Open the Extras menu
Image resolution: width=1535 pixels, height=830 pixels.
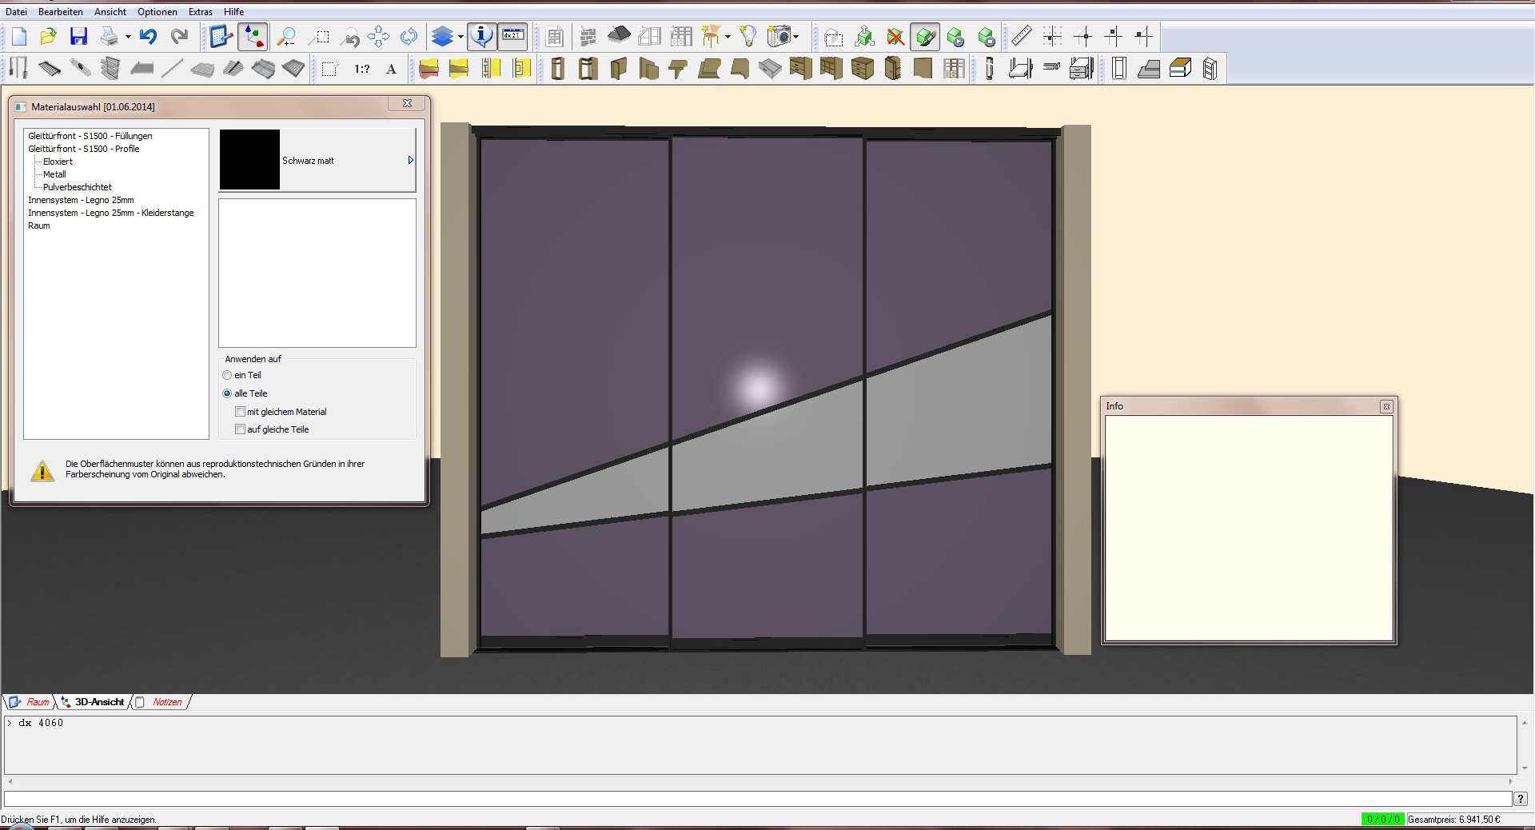click(200, 12)
